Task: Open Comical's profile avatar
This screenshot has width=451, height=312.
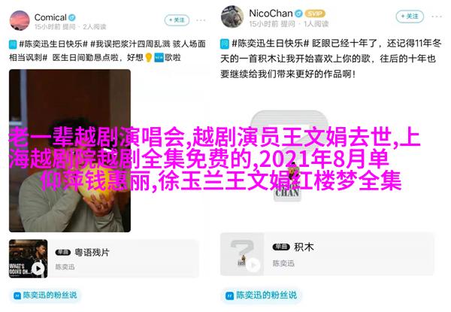Action: click(x=20, y=21)
